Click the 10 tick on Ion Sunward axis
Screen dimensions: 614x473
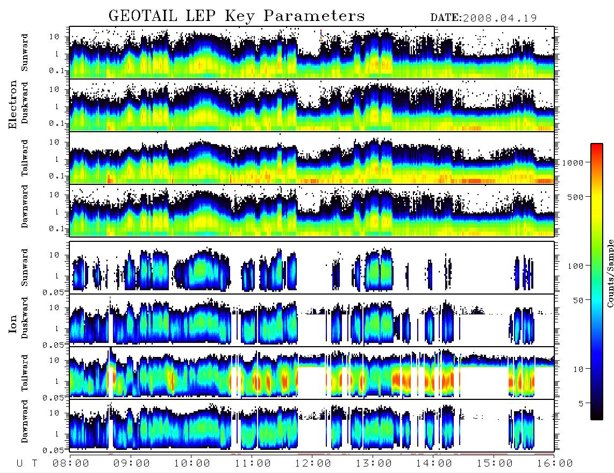(x=54, y=255)
